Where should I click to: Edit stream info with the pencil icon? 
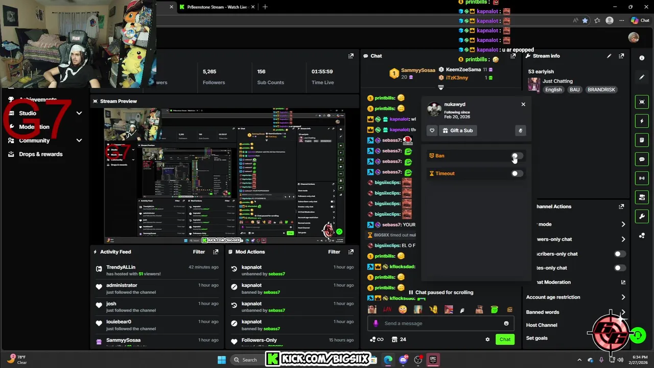coord(609,56)
